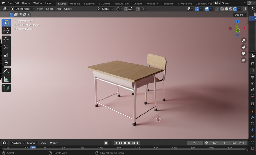Open Global transform orientation dropdown
The height and width of the screenshot is (155, 256).
(x=106, y=9)
